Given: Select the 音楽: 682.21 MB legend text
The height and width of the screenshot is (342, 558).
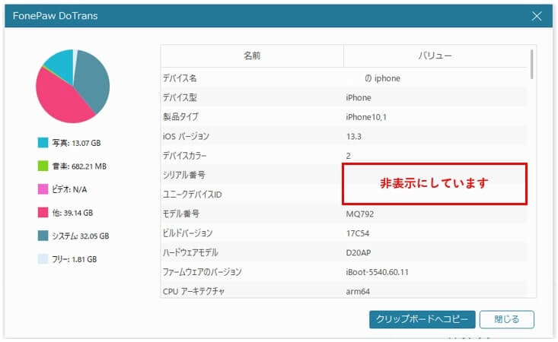Looking at the screenshot, I should tap(79, 166).
